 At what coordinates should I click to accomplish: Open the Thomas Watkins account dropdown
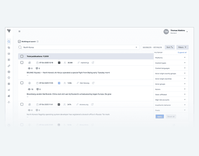(187, 32)
